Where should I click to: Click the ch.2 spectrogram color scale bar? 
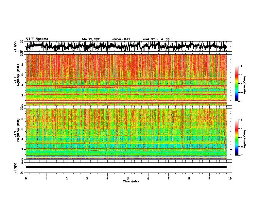point(236,138)
